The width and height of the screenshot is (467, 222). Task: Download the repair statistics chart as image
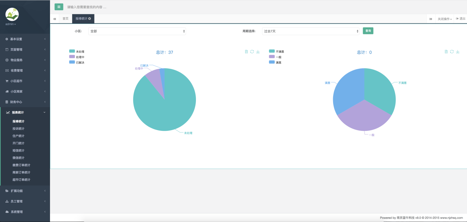click(258, 52)
